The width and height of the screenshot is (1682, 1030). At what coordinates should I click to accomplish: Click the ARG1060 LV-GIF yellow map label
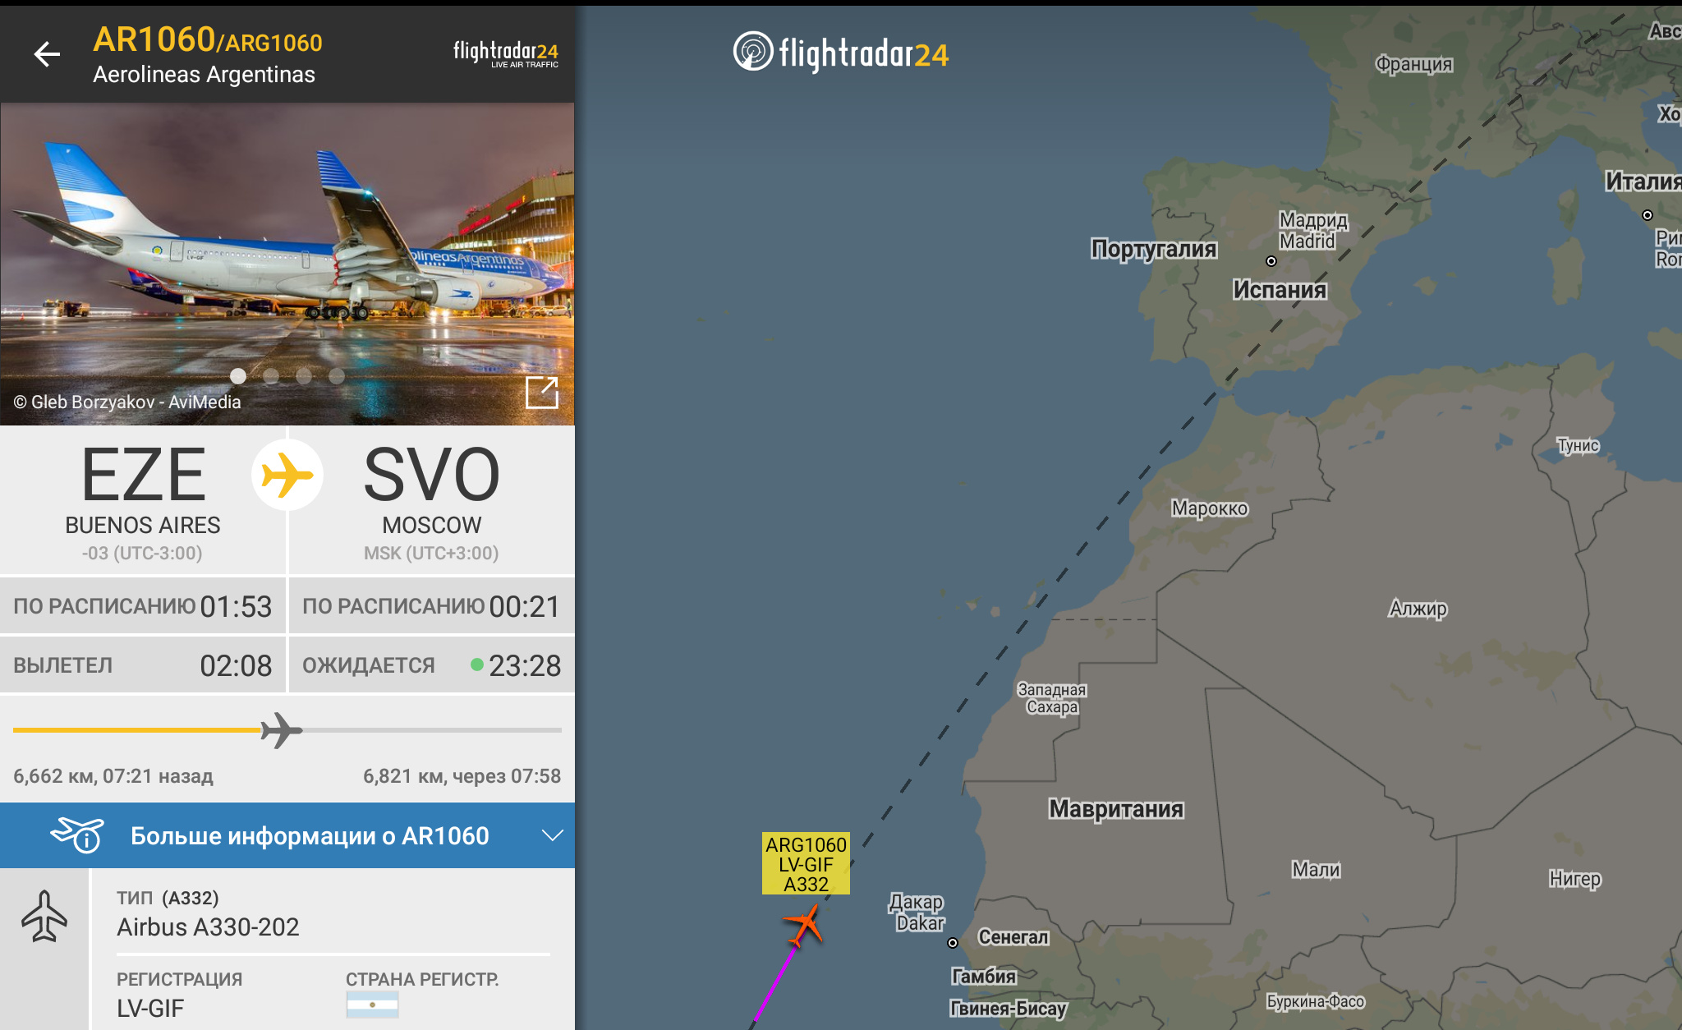(806, 864)
